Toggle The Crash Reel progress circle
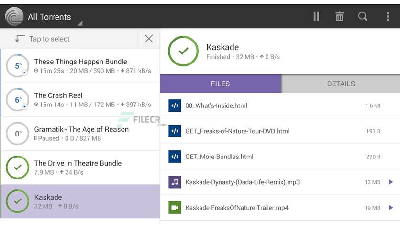The image size is (400, 231). (x=17, y=99)
